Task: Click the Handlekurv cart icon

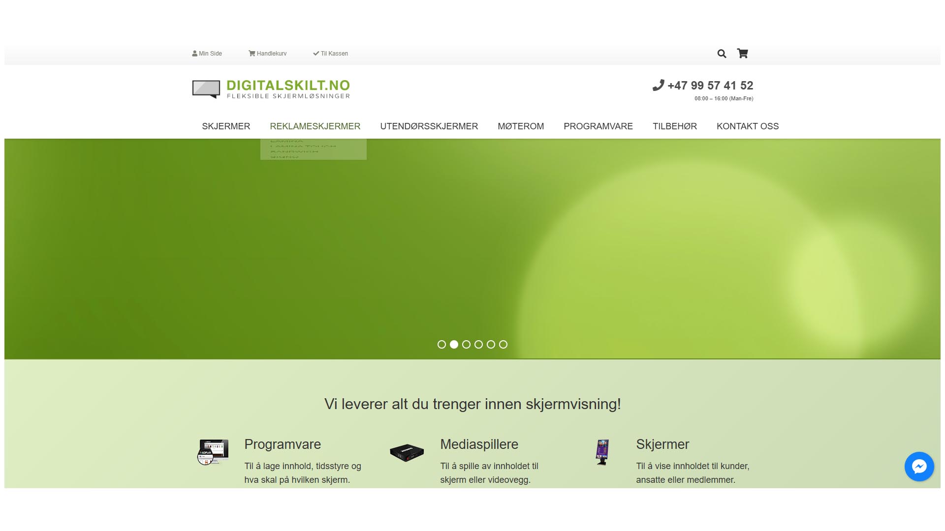Action: click(252, 54)
